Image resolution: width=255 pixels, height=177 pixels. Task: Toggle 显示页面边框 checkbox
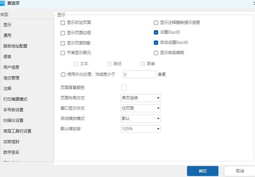[63, 33]
